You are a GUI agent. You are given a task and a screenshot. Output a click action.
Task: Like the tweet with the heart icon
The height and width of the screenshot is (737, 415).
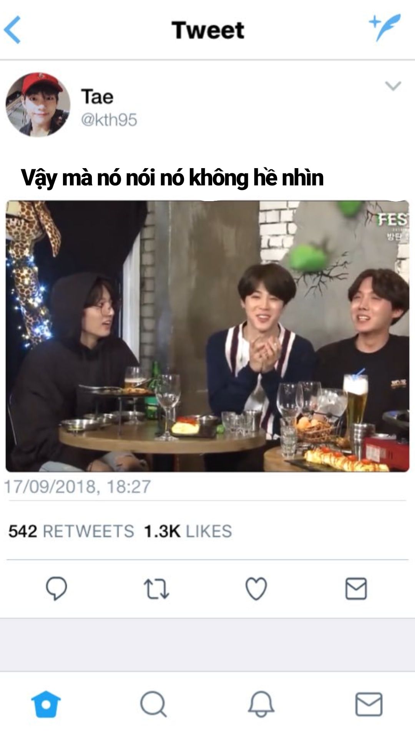(x=256, y=588)
